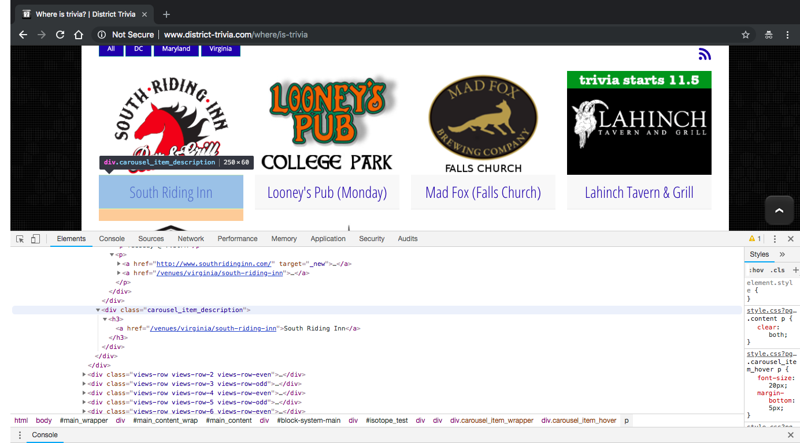Switch to the DevTools Console tab
The width and height of the screenshot is (800, 443).
112,239
